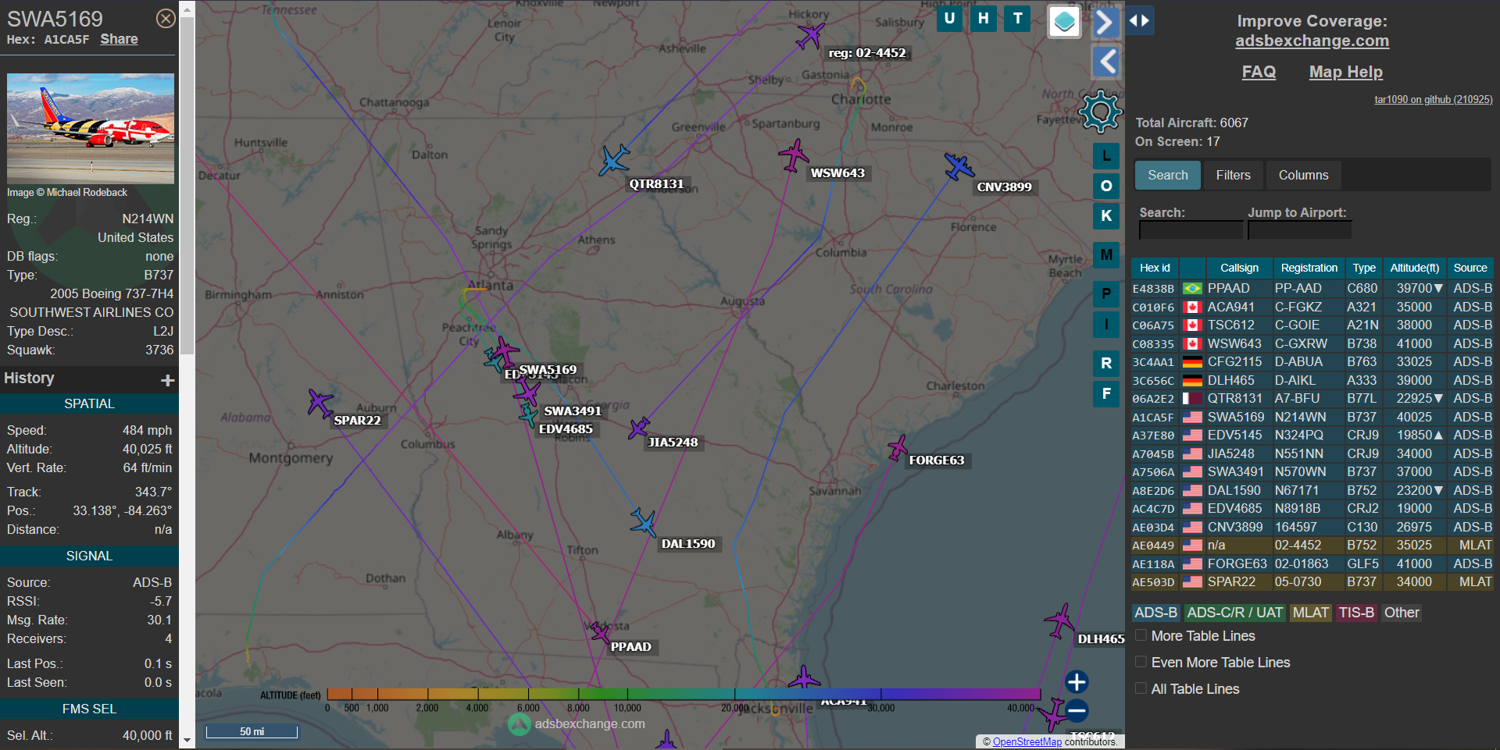
Task: Open settings with the gear icon
Action: coord(1100,112)
